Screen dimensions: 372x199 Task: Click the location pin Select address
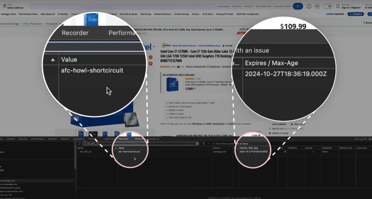coord(4,6)
